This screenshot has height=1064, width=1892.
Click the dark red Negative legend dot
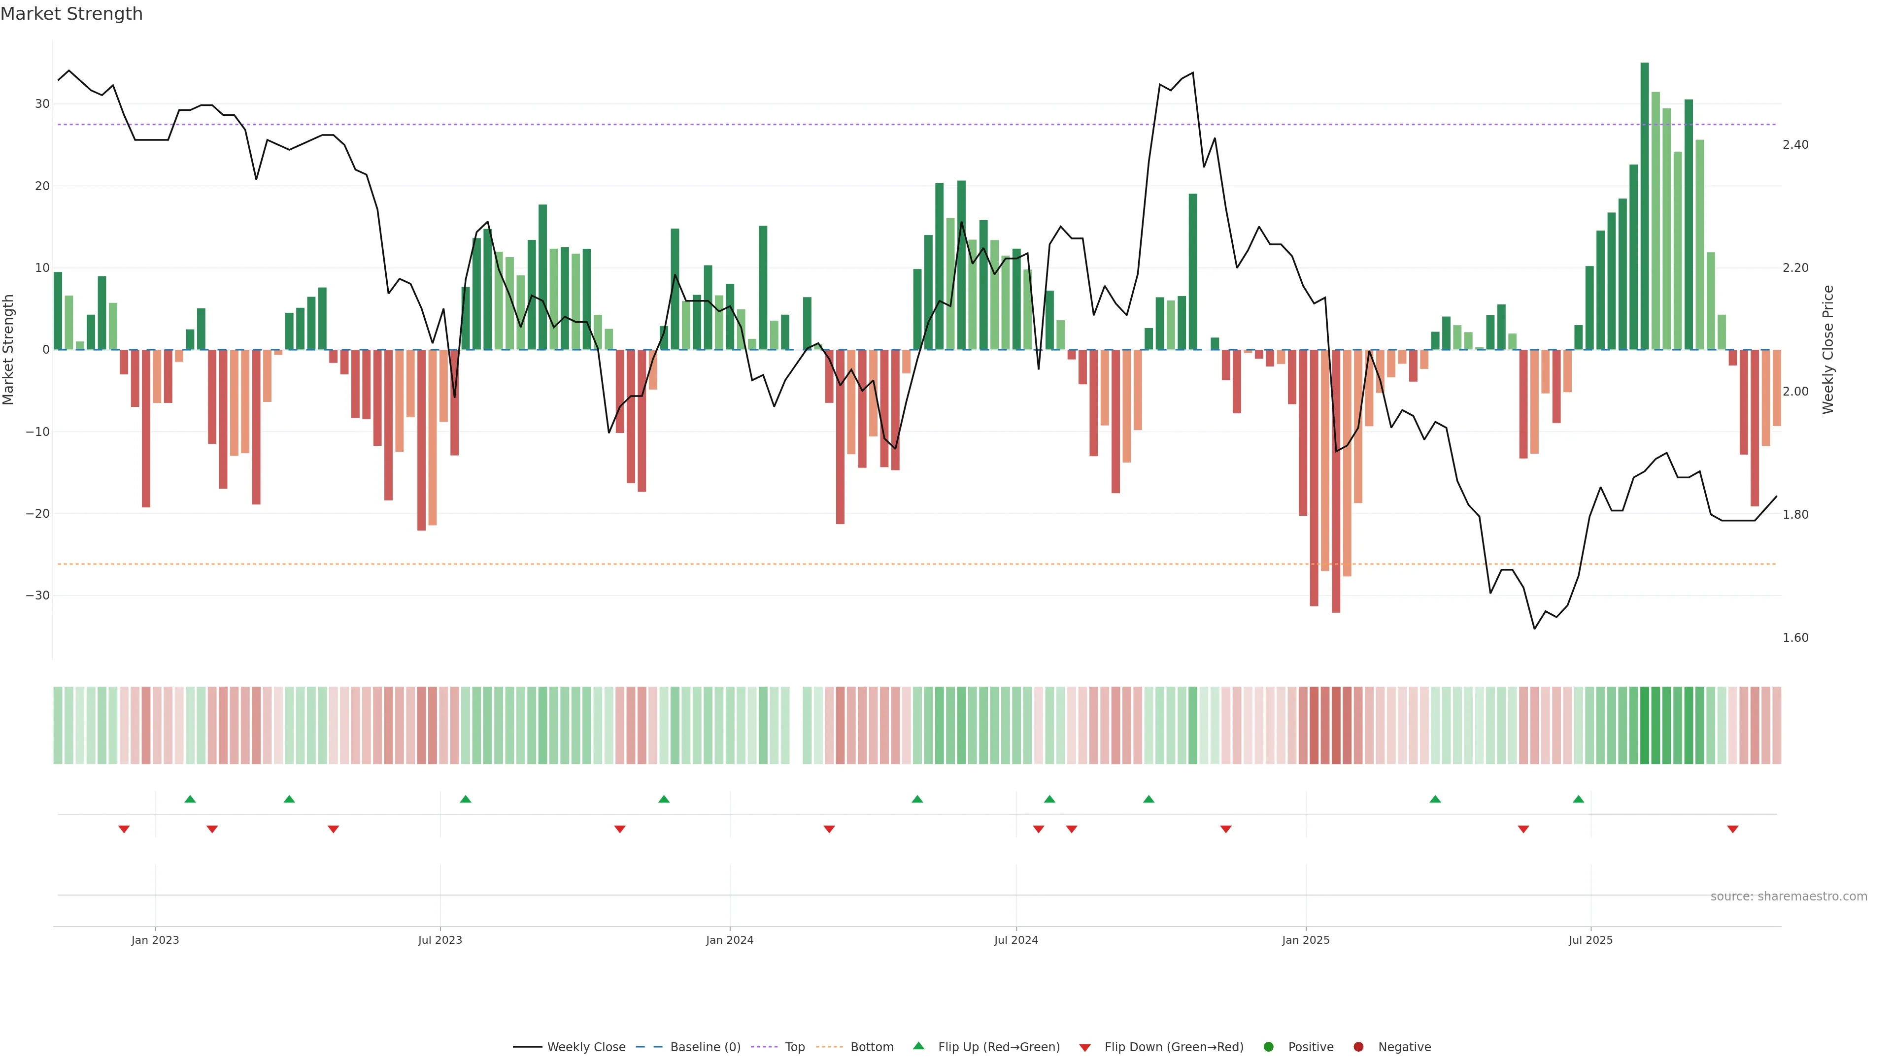point(1358,1047)
